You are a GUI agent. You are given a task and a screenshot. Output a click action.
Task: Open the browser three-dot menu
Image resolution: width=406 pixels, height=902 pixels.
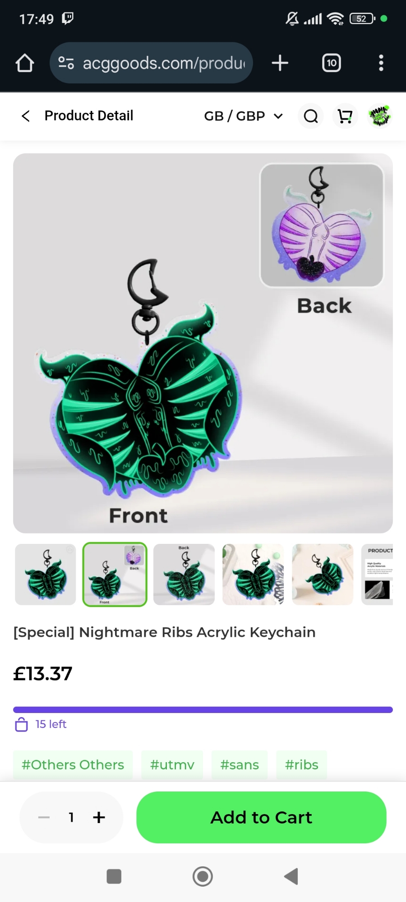coord(381,63)
